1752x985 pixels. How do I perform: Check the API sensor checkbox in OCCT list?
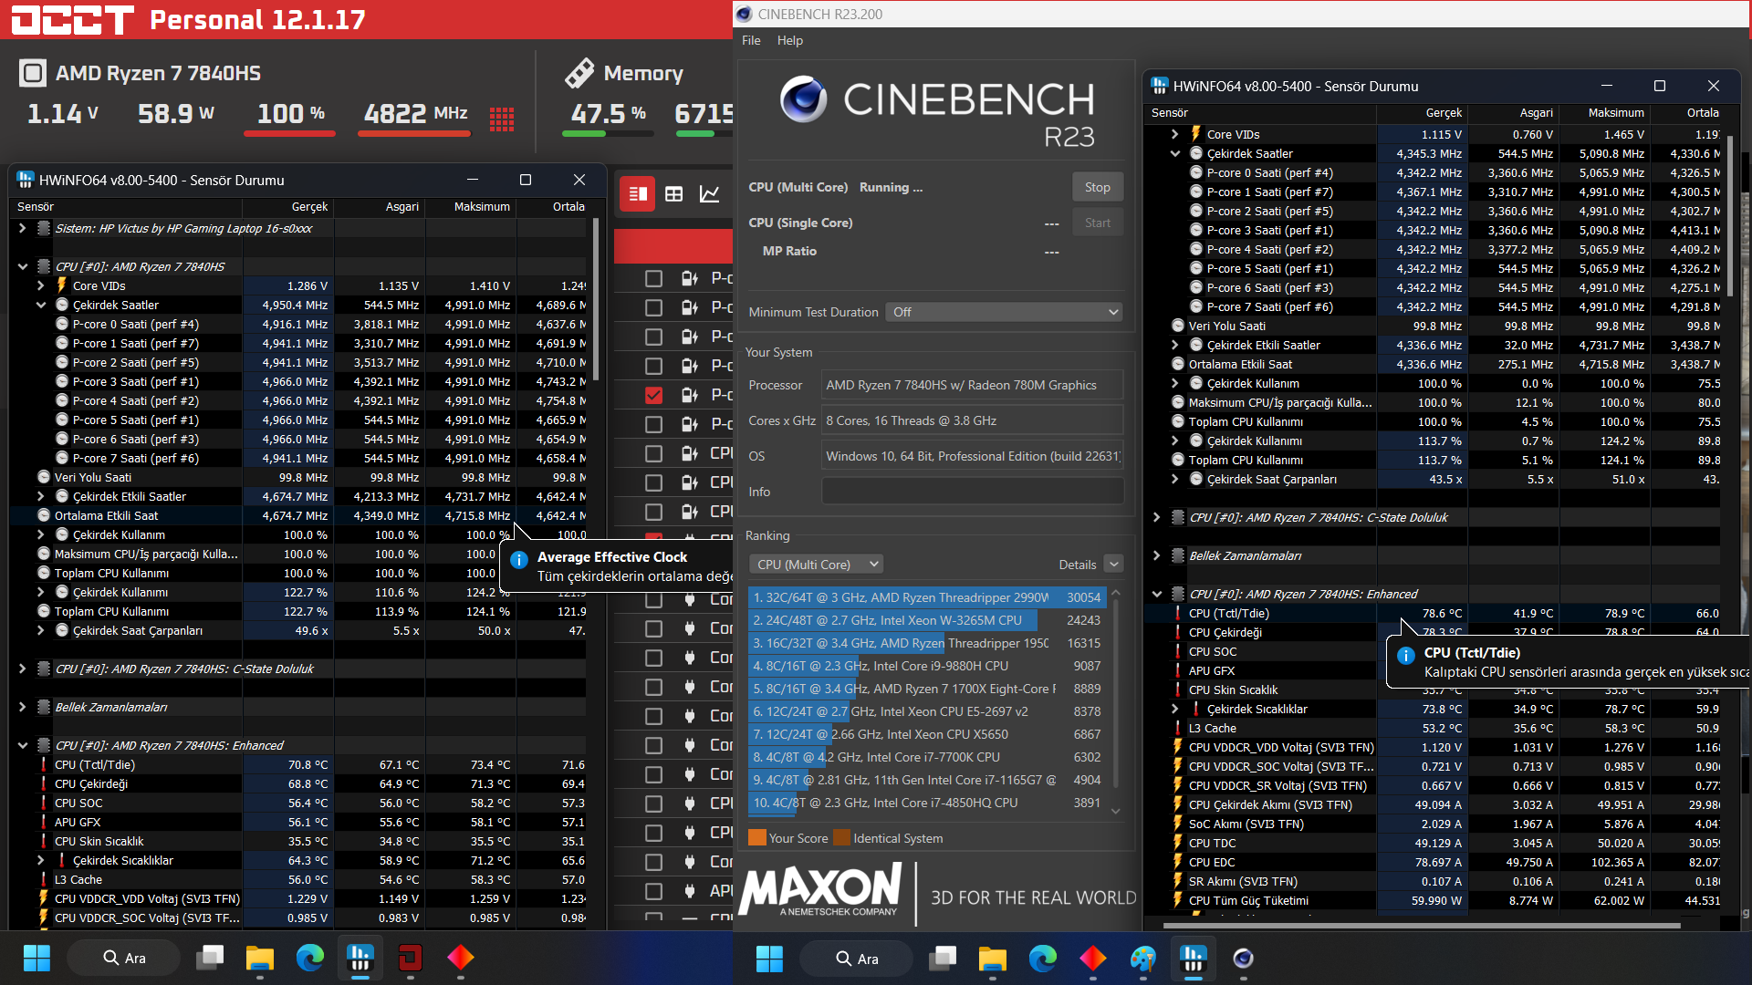pyautogui.click(x=653, y=891)
